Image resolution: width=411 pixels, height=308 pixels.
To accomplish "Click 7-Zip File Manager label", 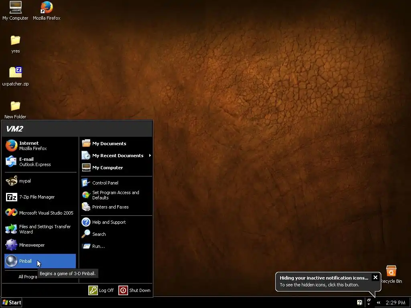I will [x=37, y=197].
